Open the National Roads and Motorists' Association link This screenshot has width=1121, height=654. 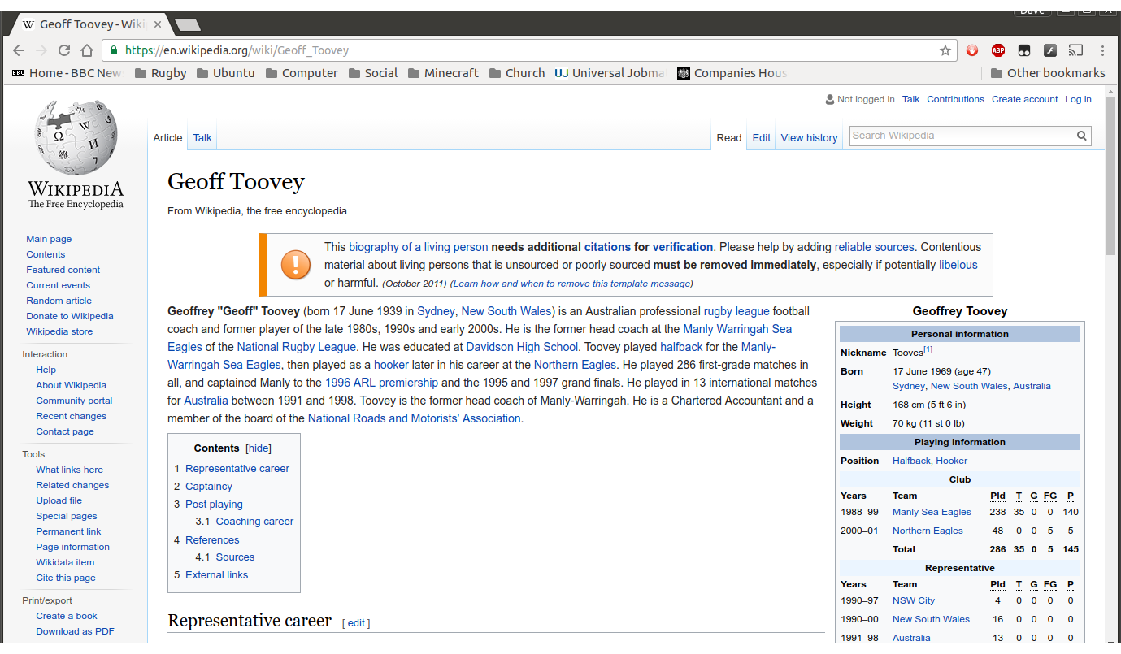coord(414,418)
